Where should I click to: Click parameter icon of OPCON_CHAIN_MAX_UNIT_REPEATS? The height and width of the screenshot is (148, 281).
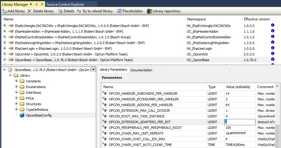click(105, 133)
